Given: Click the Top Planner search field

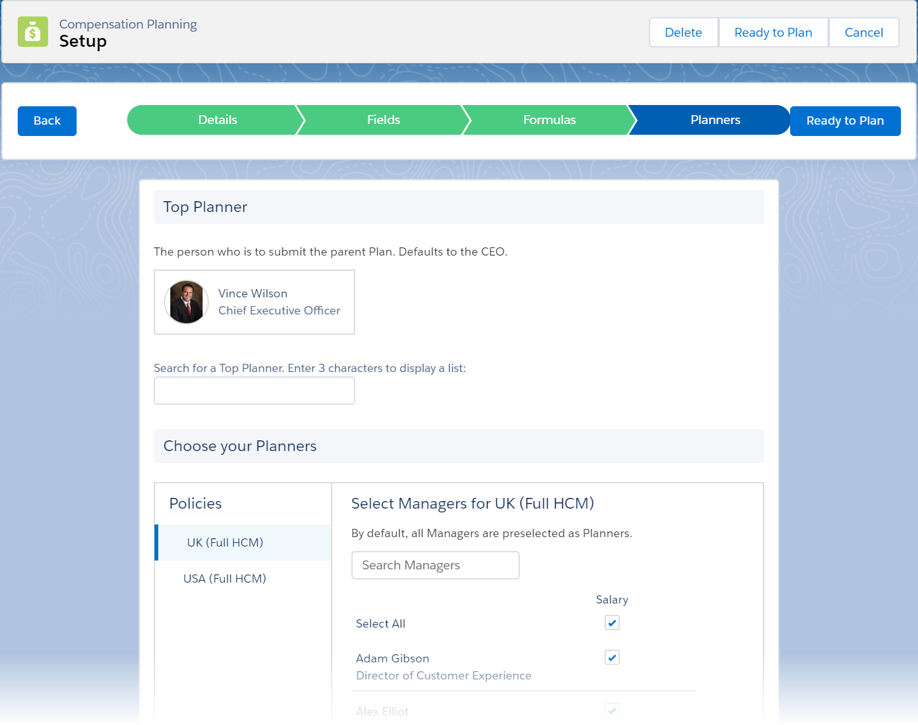Looking at the screenshot, I should pyautogui.click(x=255, y=391).
